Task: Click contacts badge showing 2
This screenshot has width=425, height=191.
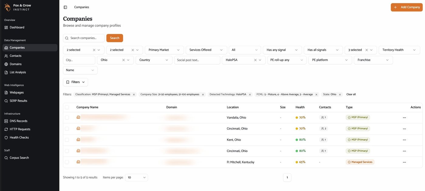Action: (324, 129)
